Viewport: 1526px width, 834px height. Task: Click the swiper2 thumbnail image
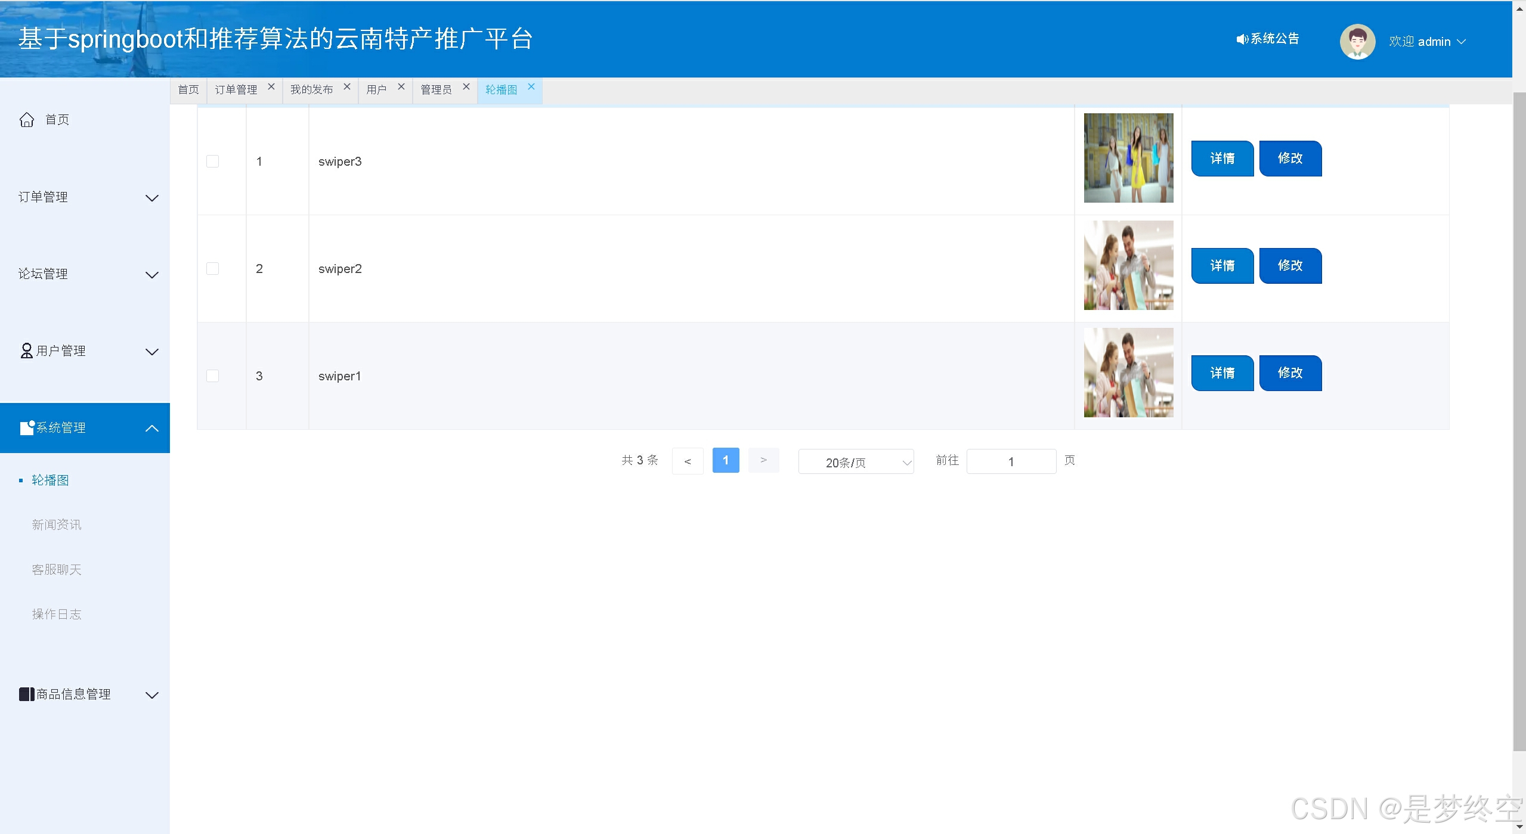1128,265
